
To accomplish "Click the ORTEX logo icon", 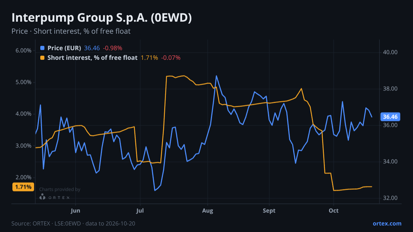I will [x=42, y=197].
